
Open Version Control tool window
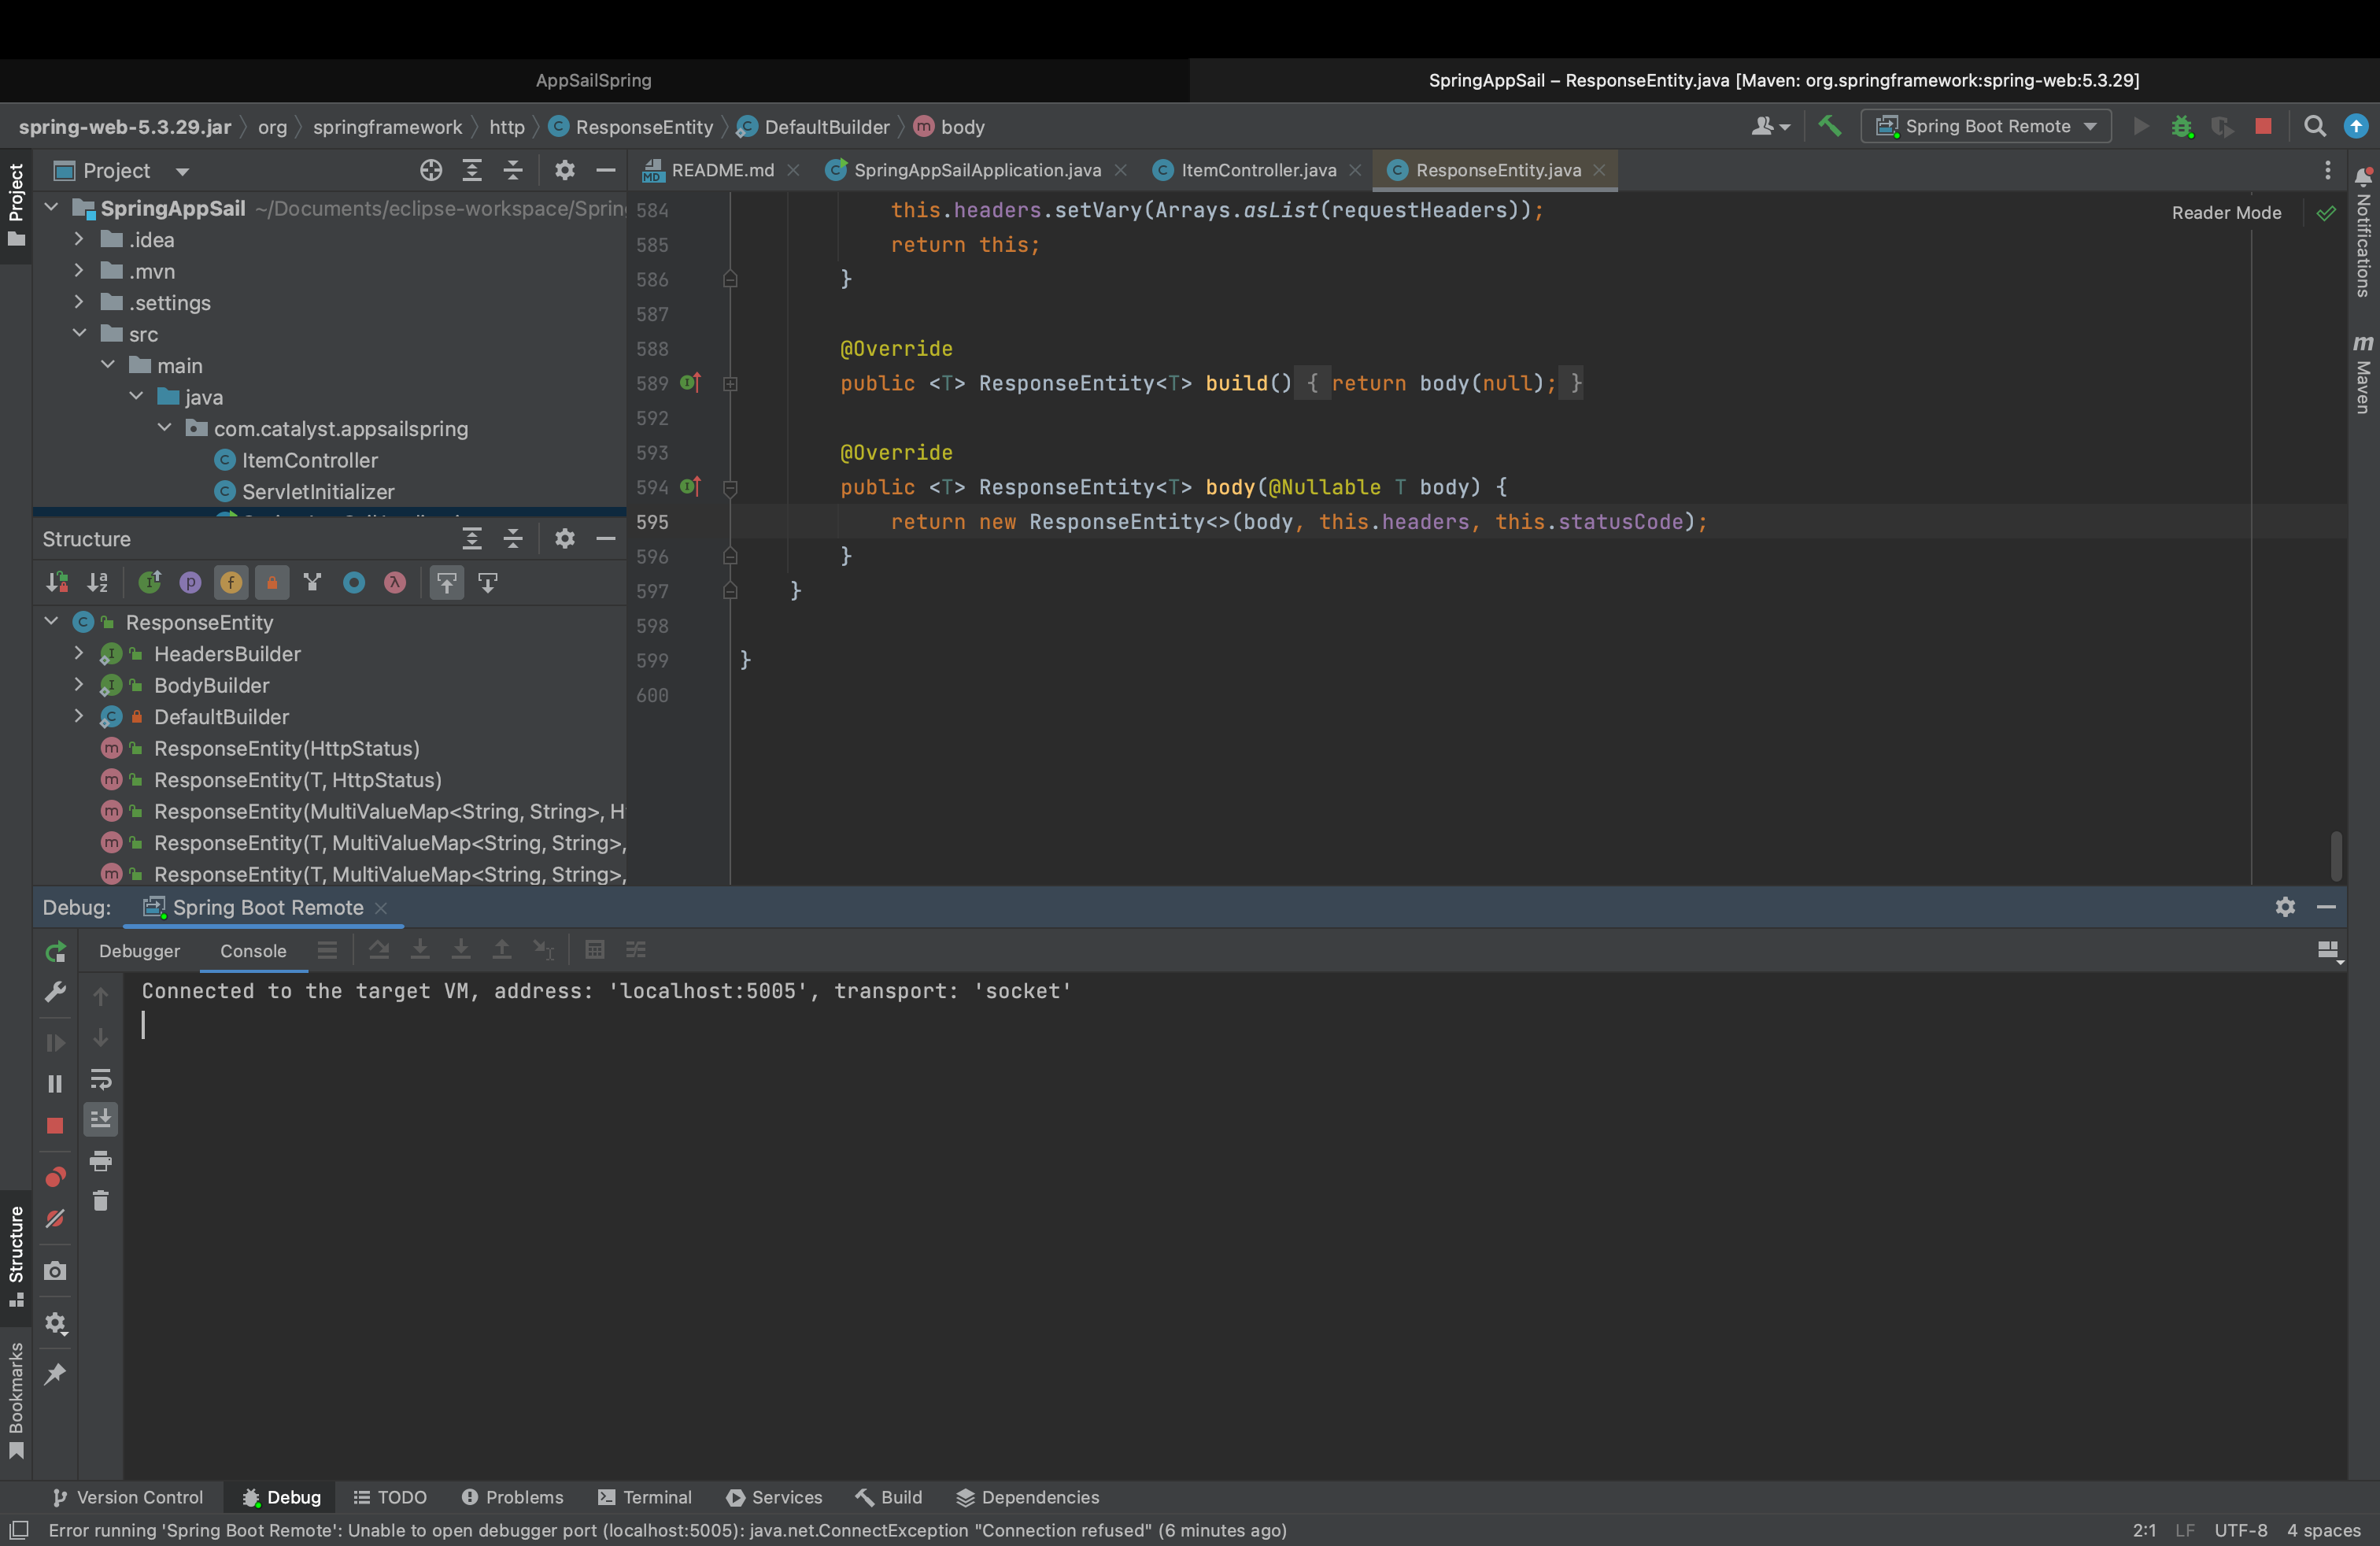[x=127, y=1497]
